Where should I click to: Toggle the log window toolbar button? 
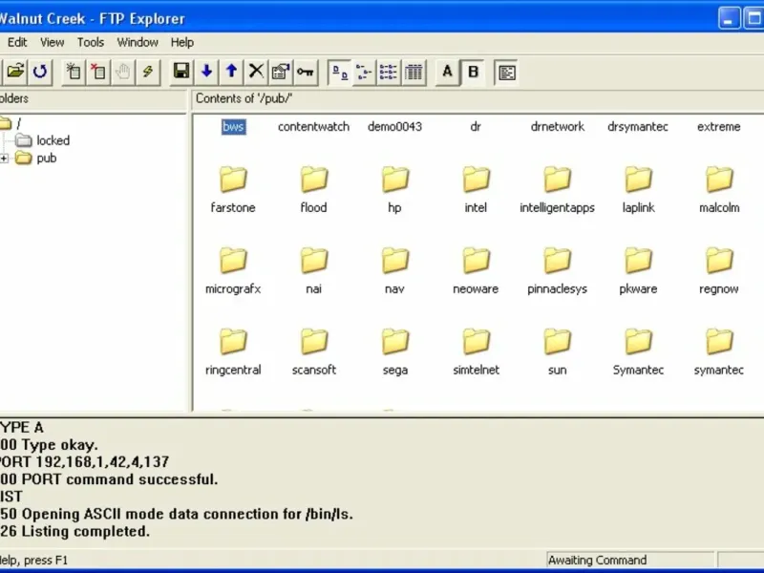pos(506,73)
